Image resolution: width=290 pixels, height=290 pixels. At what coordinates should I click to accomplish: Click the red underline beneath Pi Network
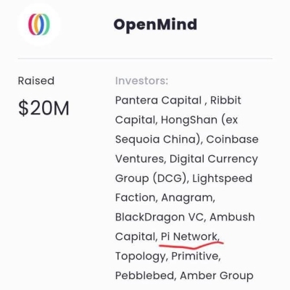click(191, 245)
